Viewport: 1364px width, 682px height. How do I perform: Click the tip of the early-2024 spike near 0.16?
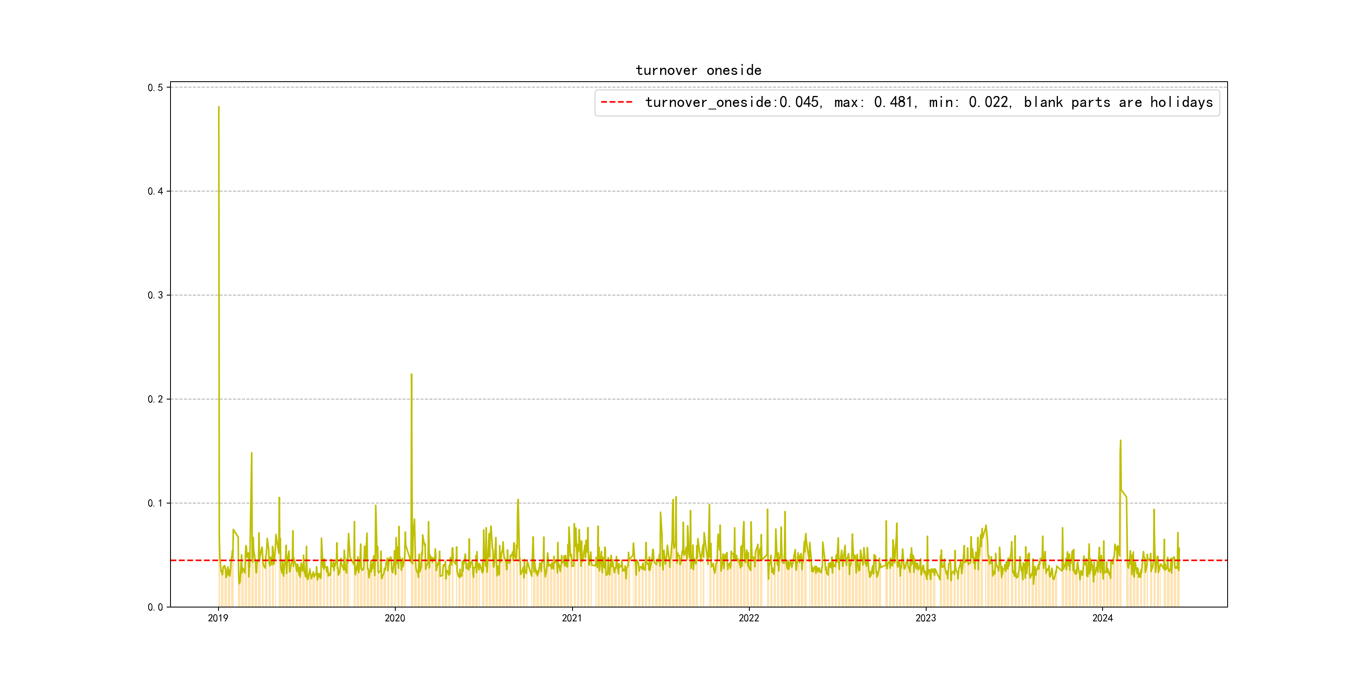1120,441
